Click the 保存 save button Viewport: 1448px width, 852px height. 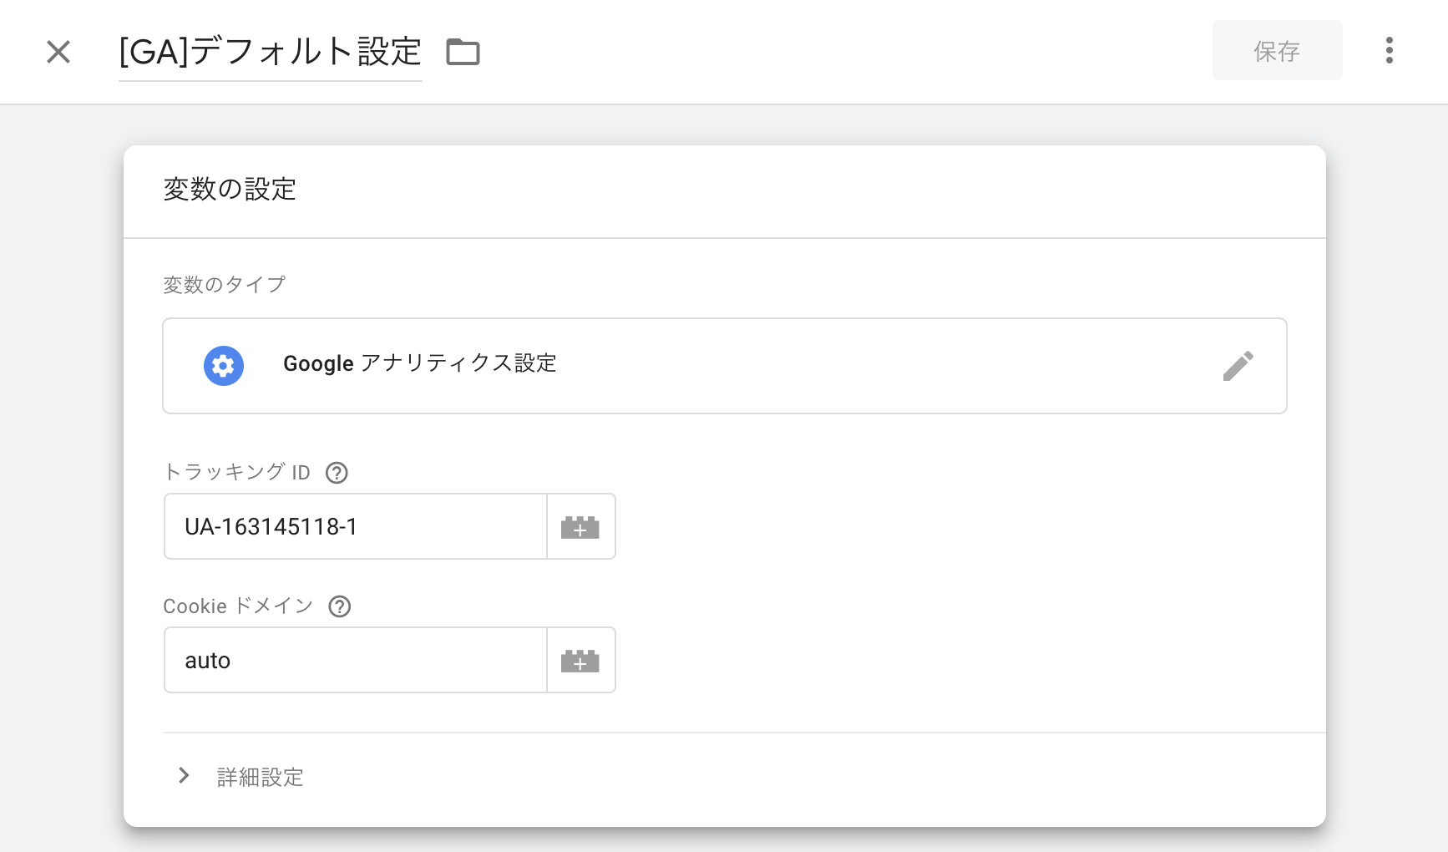point(1277,50)
